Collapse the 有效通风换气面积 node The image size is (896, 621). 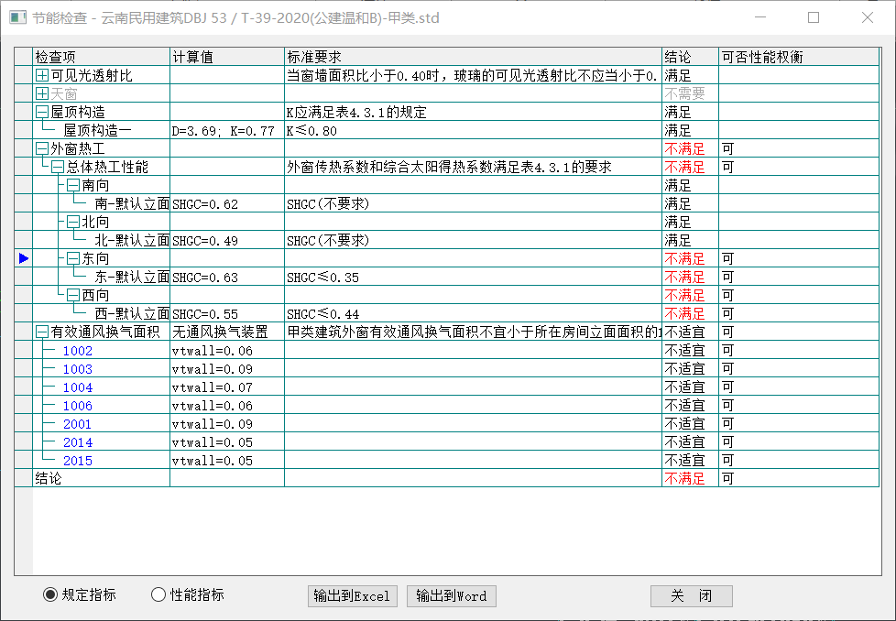click(x=42, y=332)
